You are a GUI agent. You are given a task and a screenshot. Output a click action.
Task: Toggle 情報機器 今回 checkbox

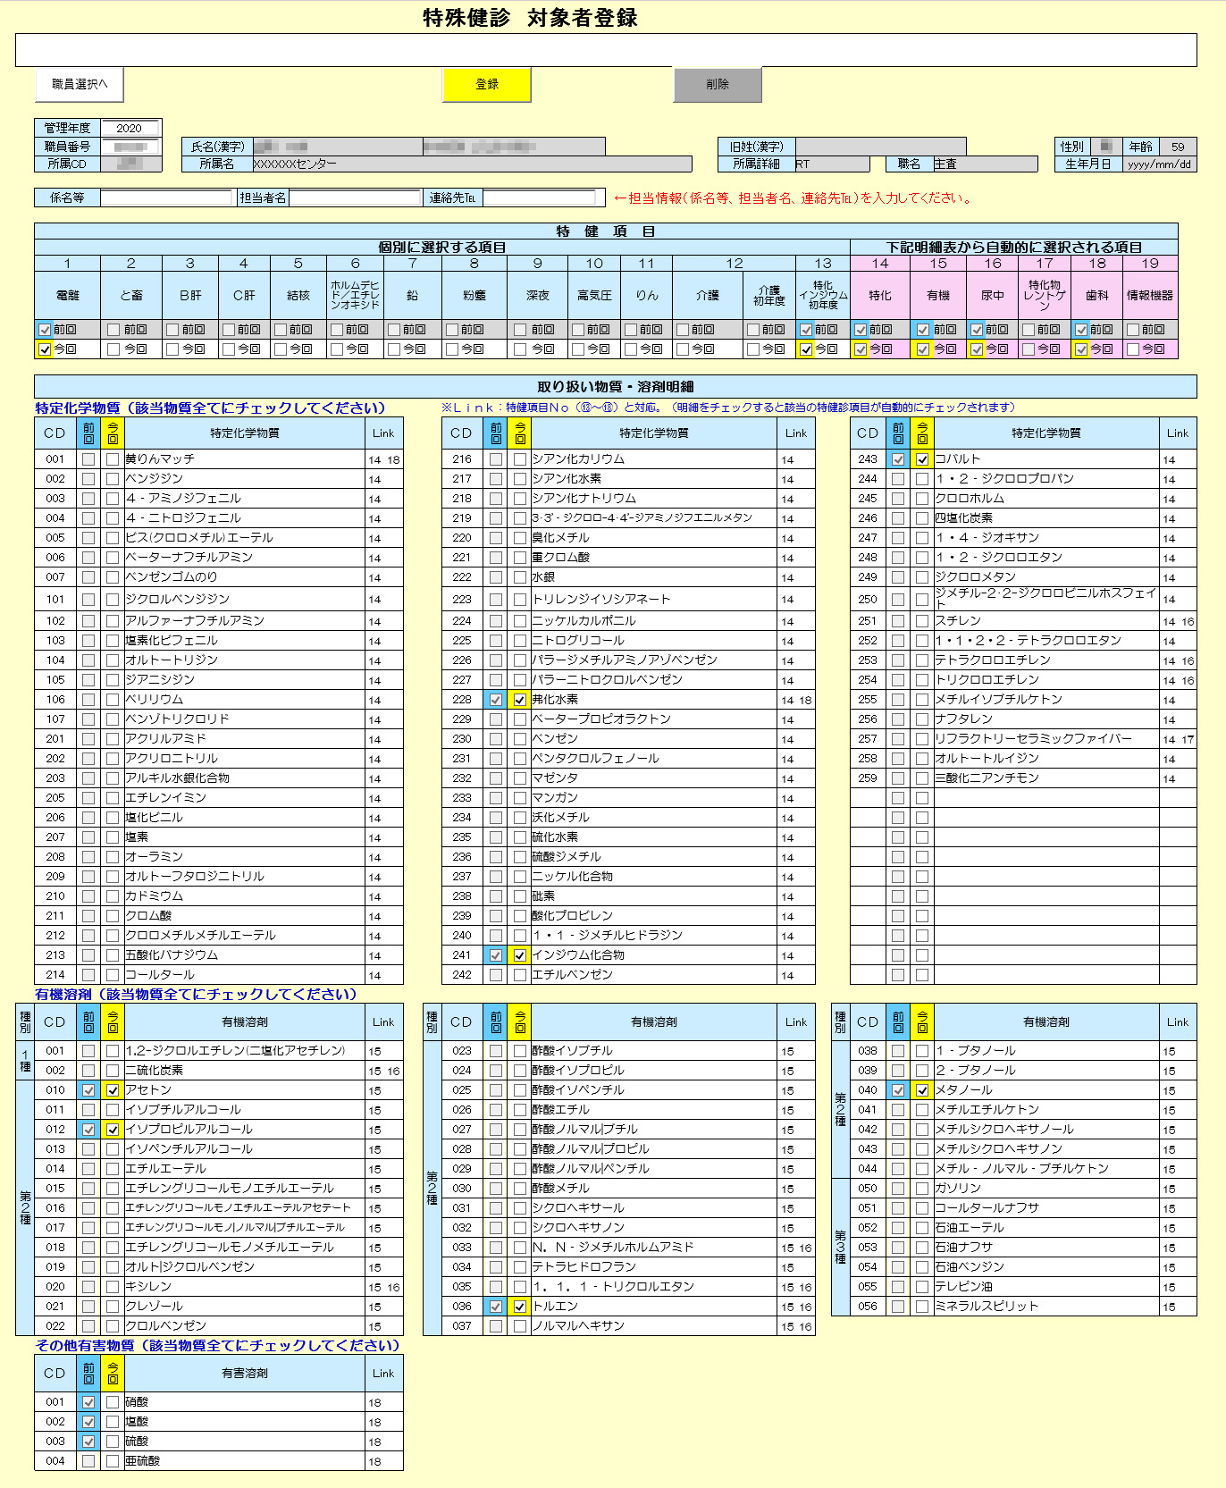[1133, 349]
